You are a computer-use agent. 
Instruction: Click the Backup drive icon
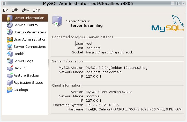point(10,68)
